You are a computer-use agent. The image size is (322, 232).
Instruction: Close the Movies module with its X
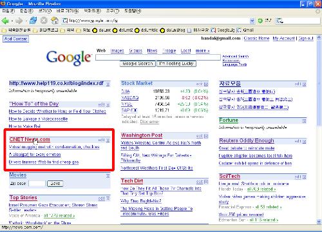[x=108, y=176]
